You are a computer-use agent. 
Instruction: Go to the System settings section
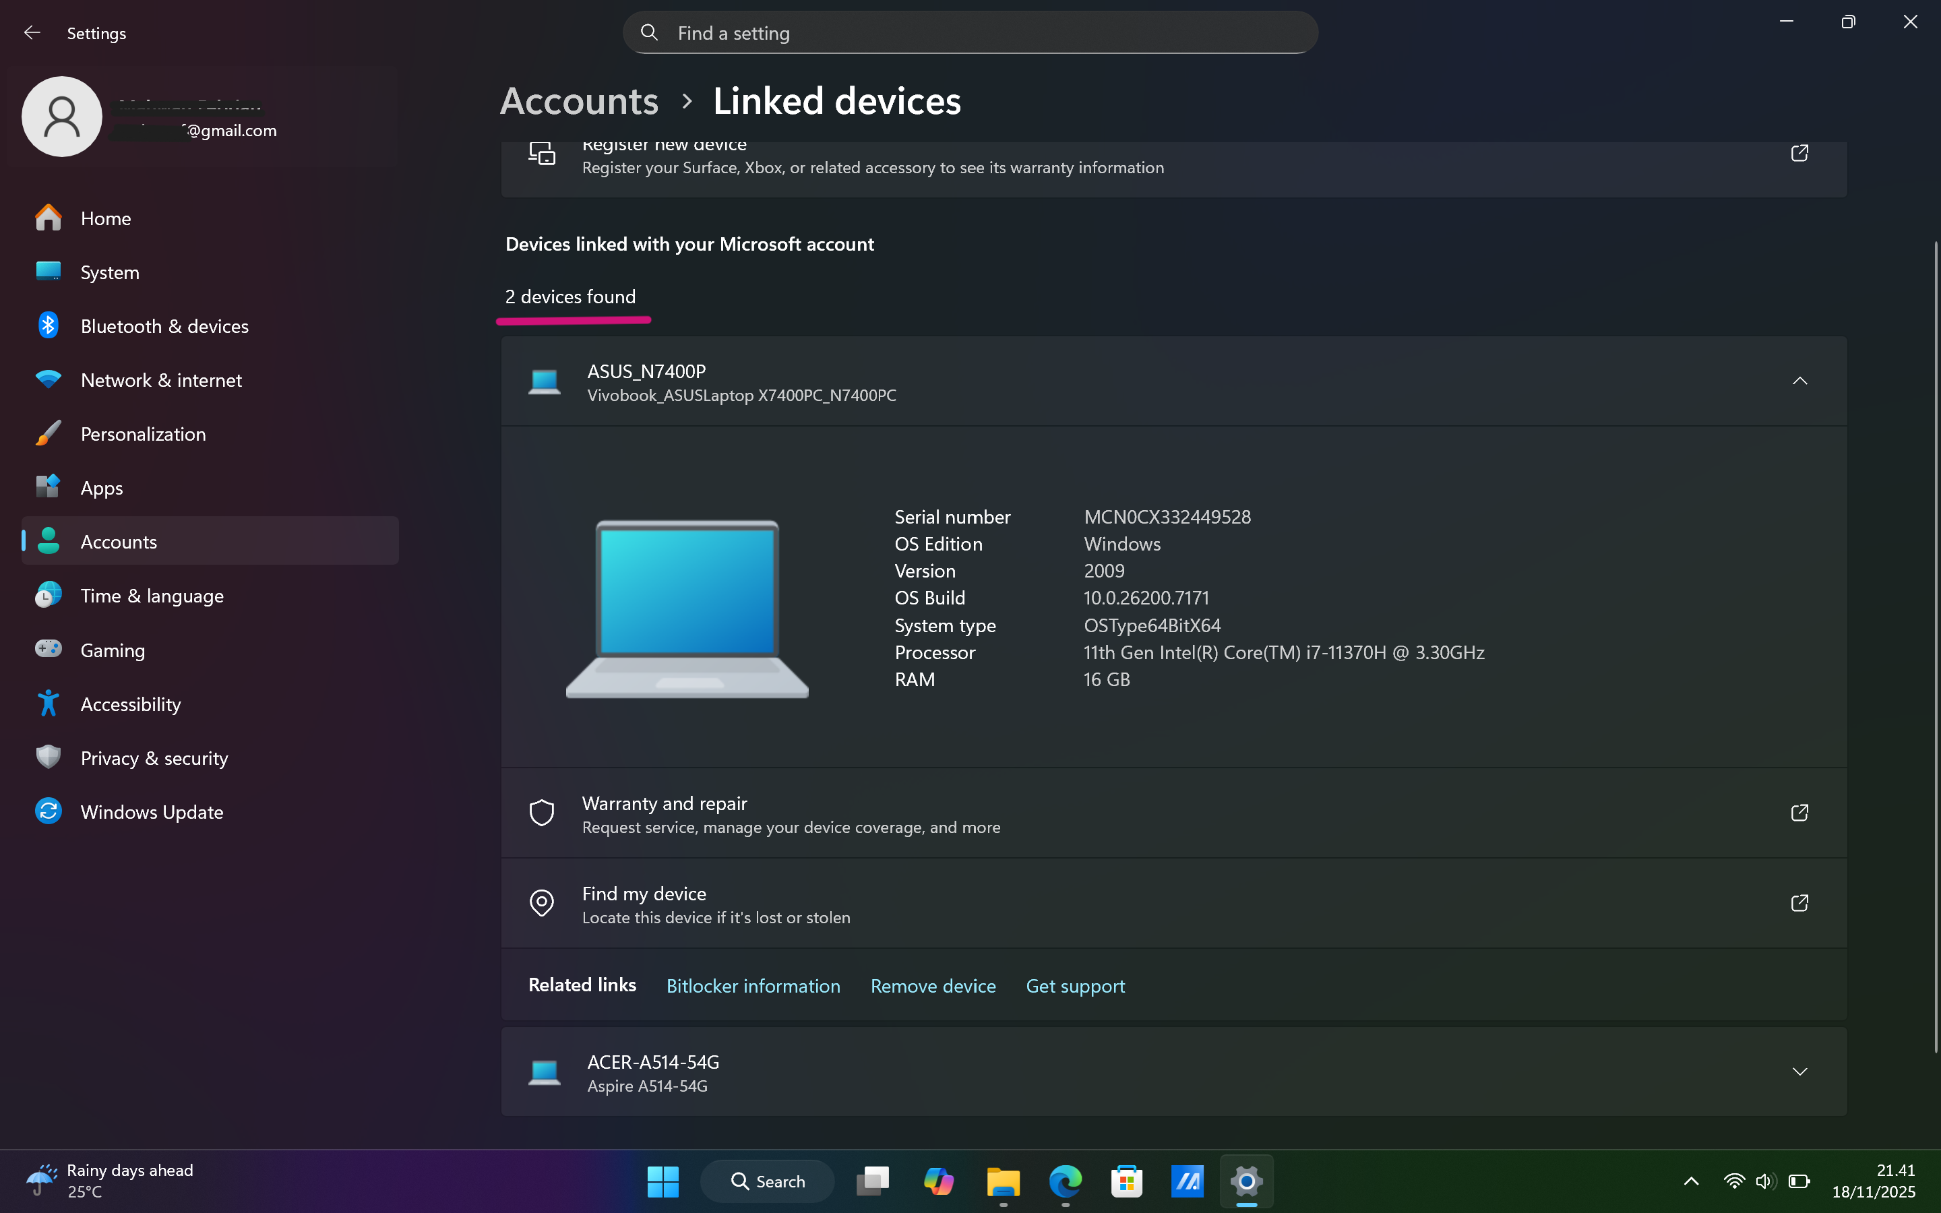110,272
